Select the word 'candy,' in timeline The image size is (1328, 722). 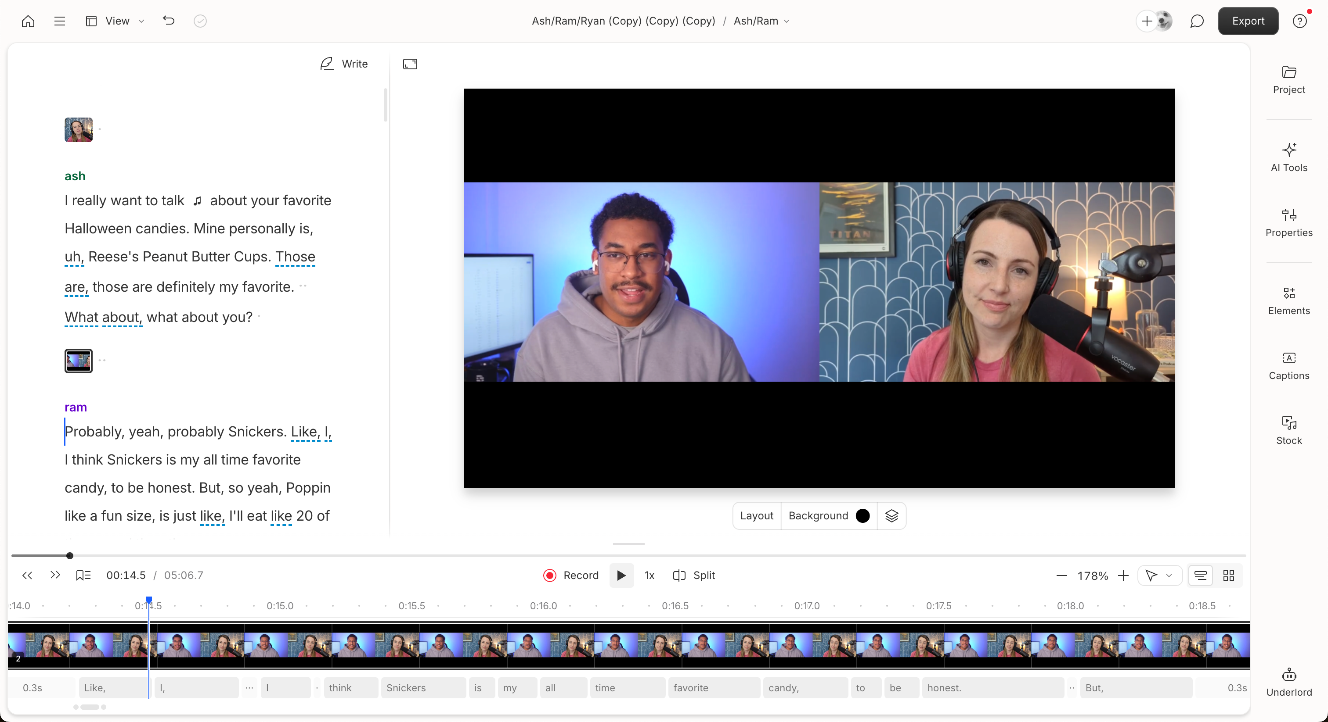[x=805, y=687]
